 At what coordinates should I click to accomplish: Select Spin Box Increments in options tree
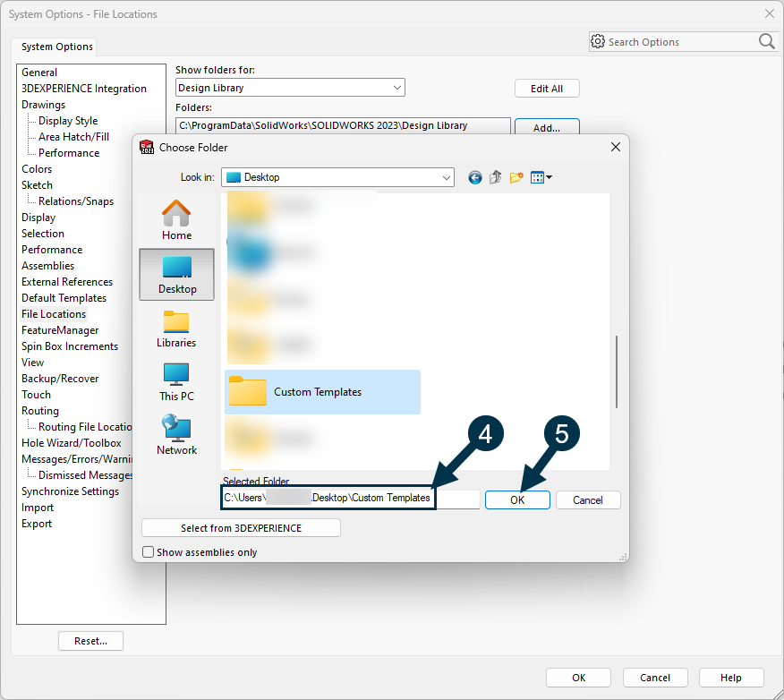point(70,346)
